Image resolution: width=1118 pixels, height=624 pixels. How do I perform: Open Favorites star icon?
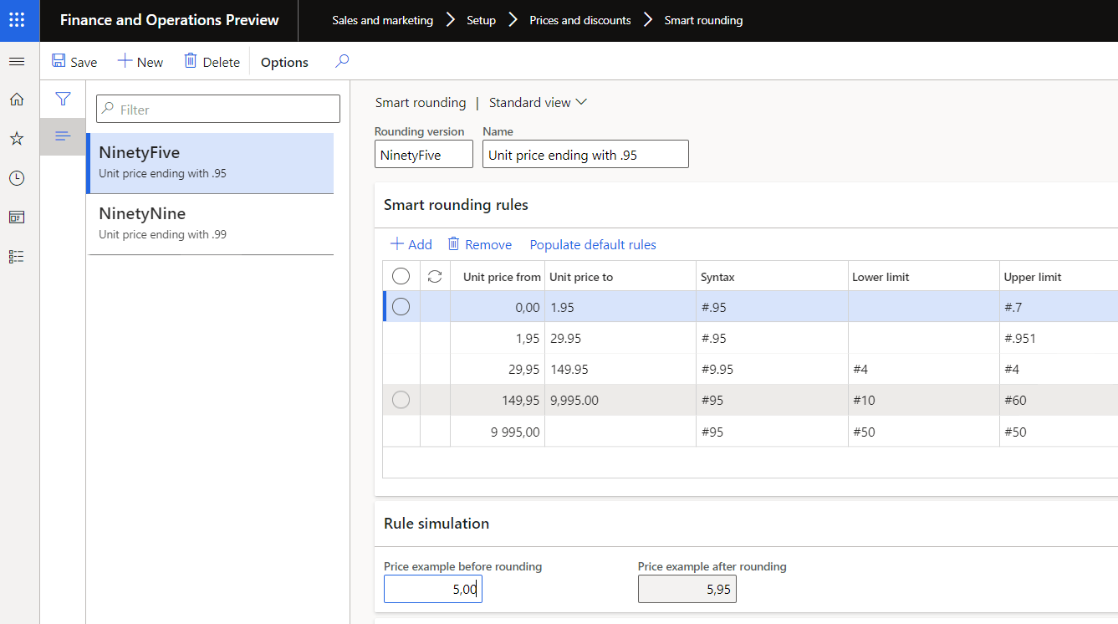click(x=17, y=139)
